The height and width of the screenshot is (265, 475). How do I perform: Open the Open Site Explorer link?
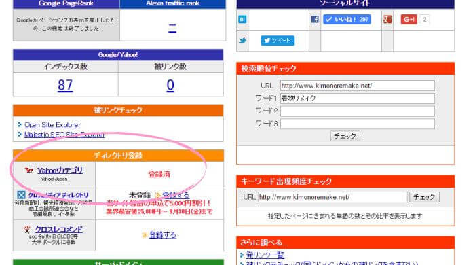[52, 125]
